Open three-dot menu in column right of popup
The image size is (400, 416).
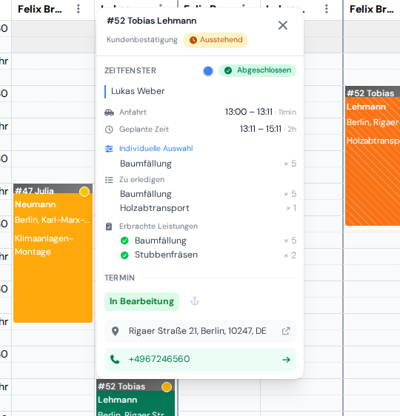(x=327, y=9)
